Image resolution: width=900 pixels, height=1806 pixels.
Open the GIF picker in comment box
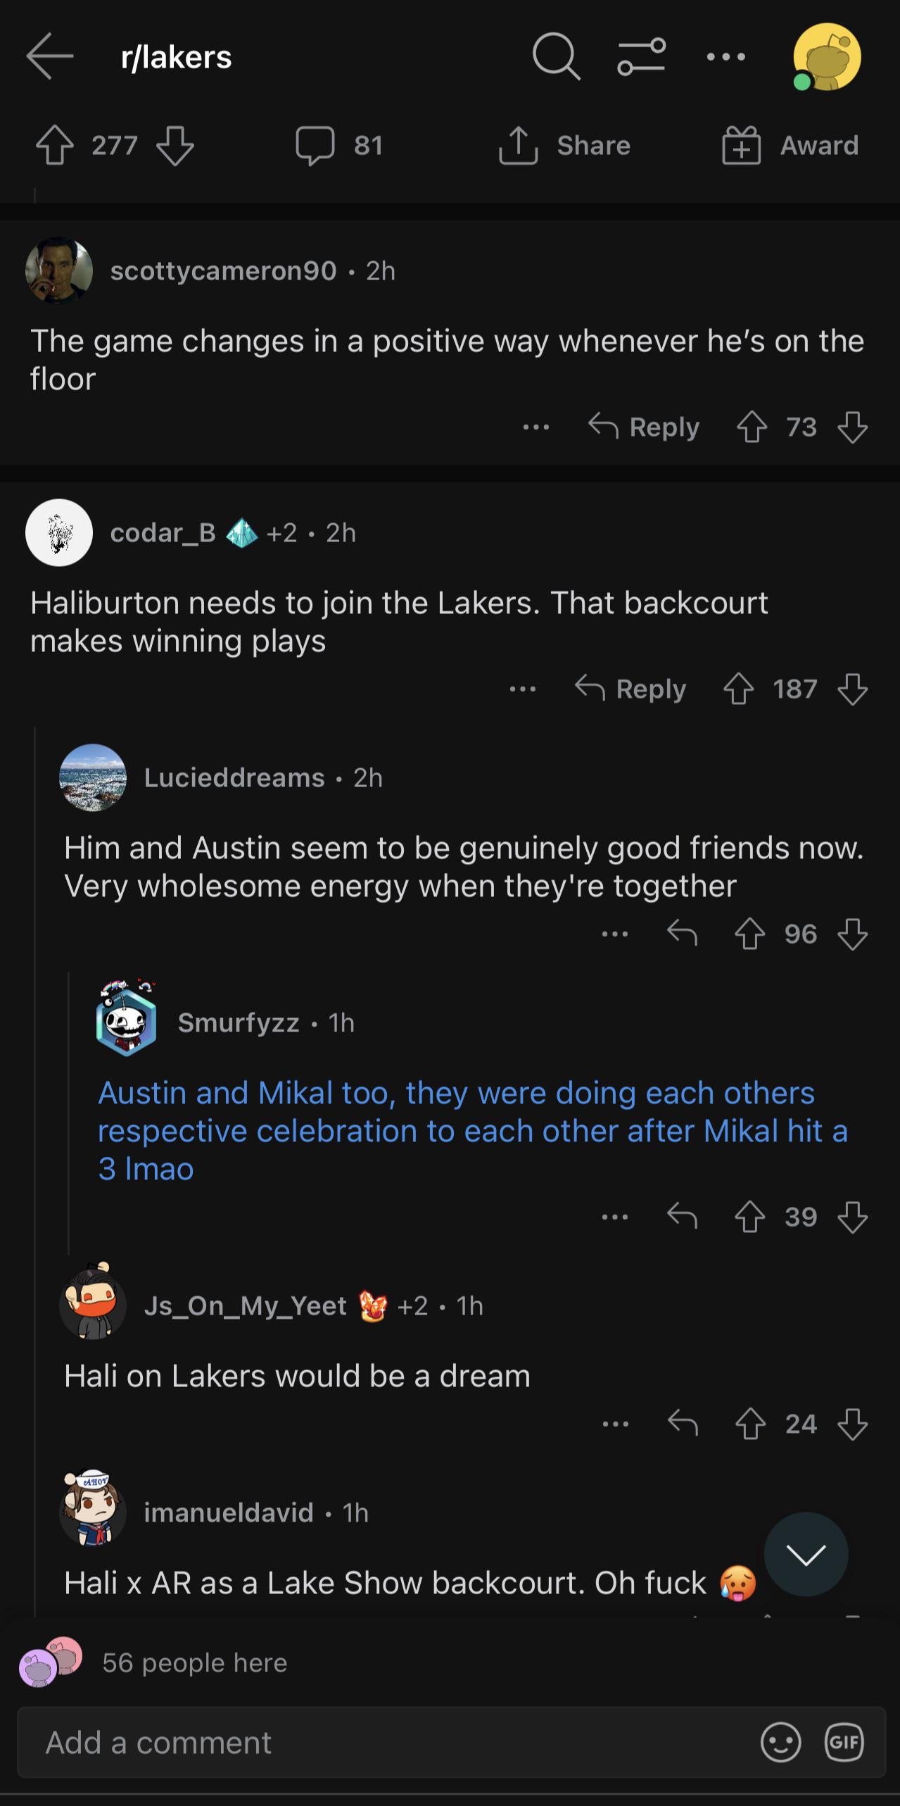click(x=844, y=1743)
